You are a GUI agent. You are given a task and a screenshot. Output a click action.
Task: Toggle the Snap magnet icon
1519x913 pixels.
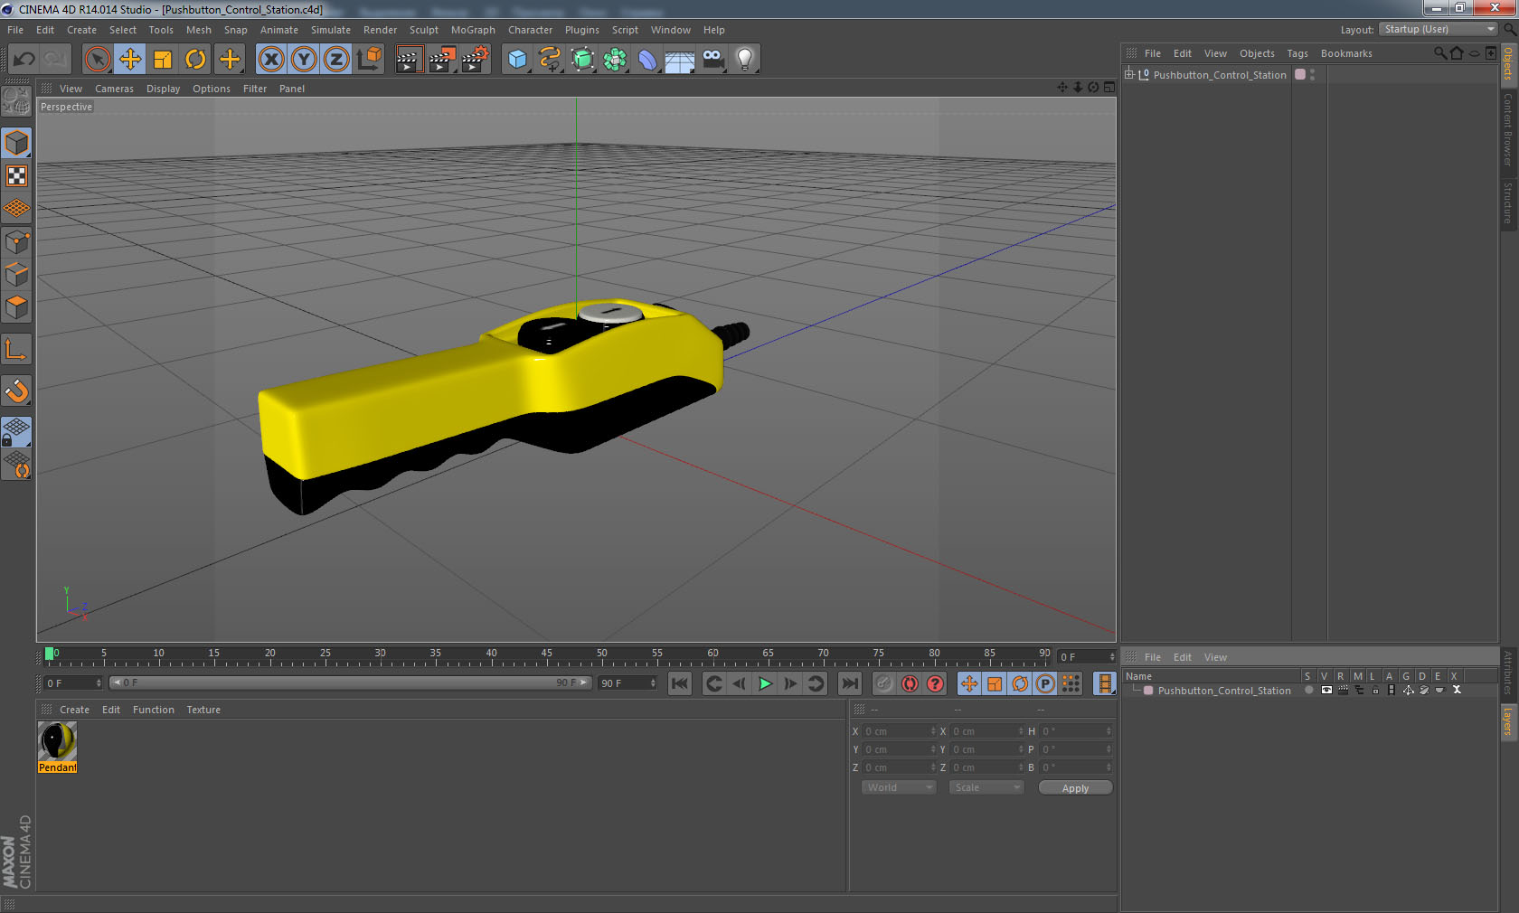16,391
